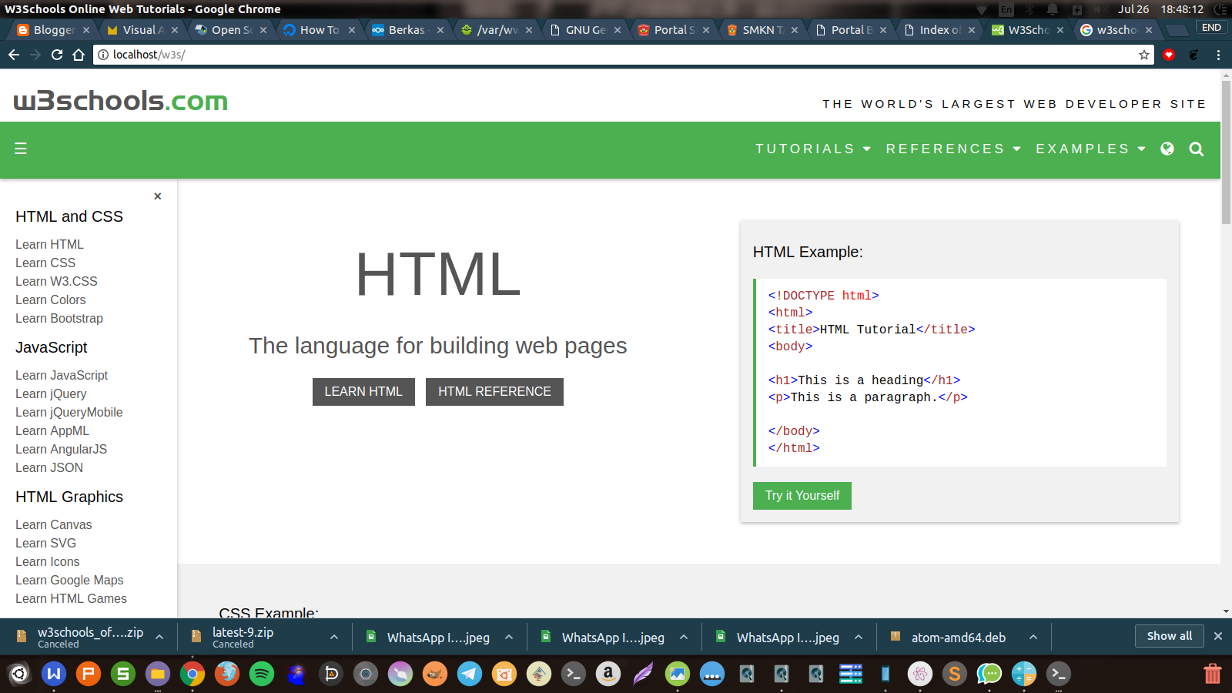Screen dimensions: 1232x693
Task: Open WPS Writer from the dock
Action: [x=54, y=675]
